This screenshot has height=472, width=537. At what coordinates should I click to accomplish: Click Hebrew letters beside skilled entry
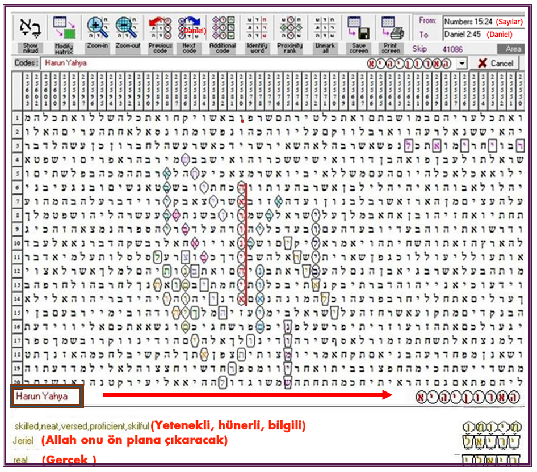tap(492, 427)
